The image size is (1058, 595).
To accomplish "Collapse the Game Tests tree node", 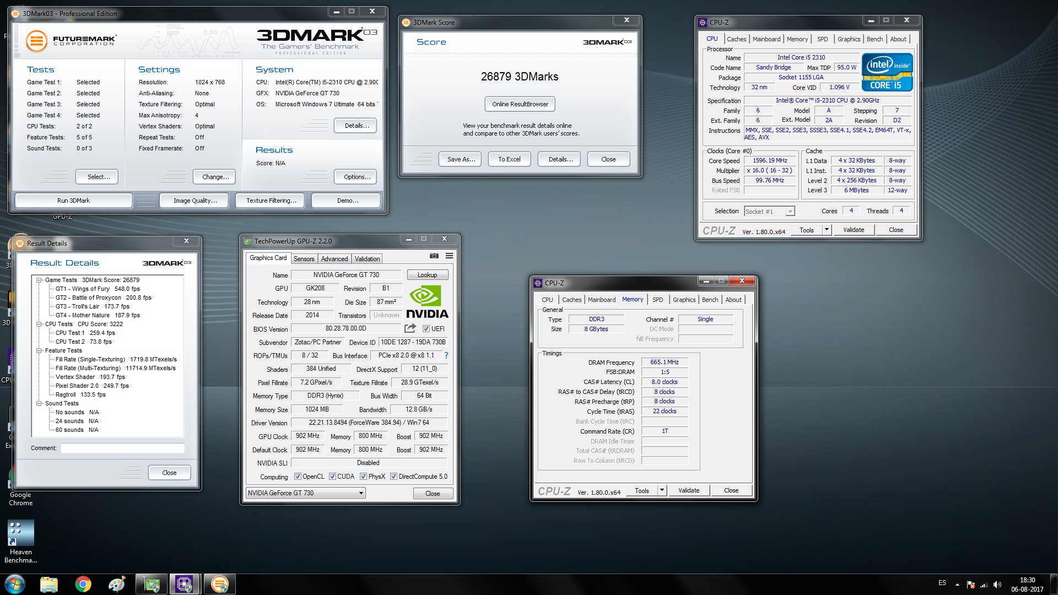I will 39,280.
